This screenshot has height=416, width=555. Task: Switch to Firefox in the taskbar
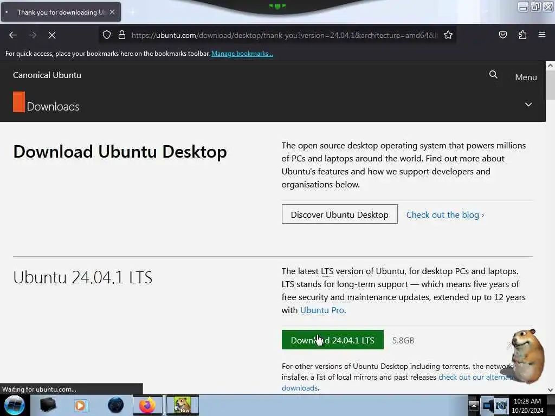(147, 405)
